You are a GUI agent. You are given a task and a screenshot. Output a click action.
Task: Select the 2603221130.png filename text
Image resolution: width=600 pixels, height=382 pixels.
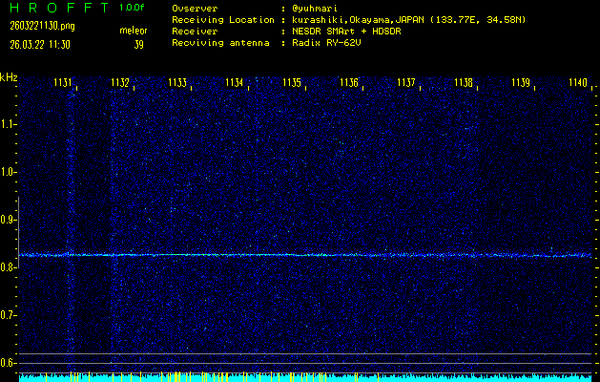point(35,26)
